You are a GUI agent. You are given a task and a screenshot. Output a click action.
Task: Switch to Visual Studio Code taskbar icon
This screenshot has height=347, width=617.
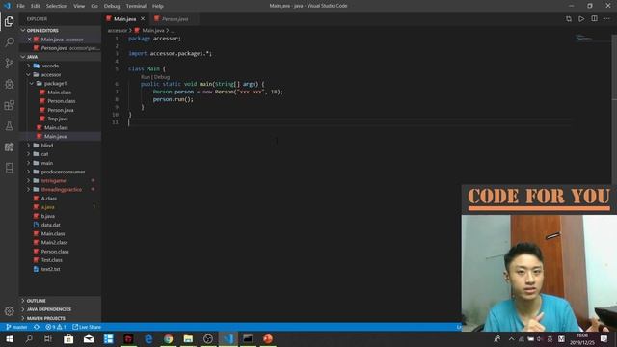pos(228,339)
